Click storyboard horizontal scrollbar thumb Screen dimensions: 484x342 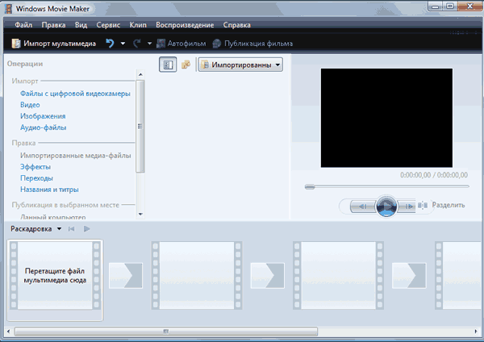click(166, 332)
